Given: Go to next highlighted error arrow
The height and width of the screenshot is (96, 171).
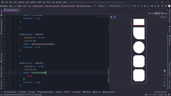Looking at the screenshot, I should point(108,17).
